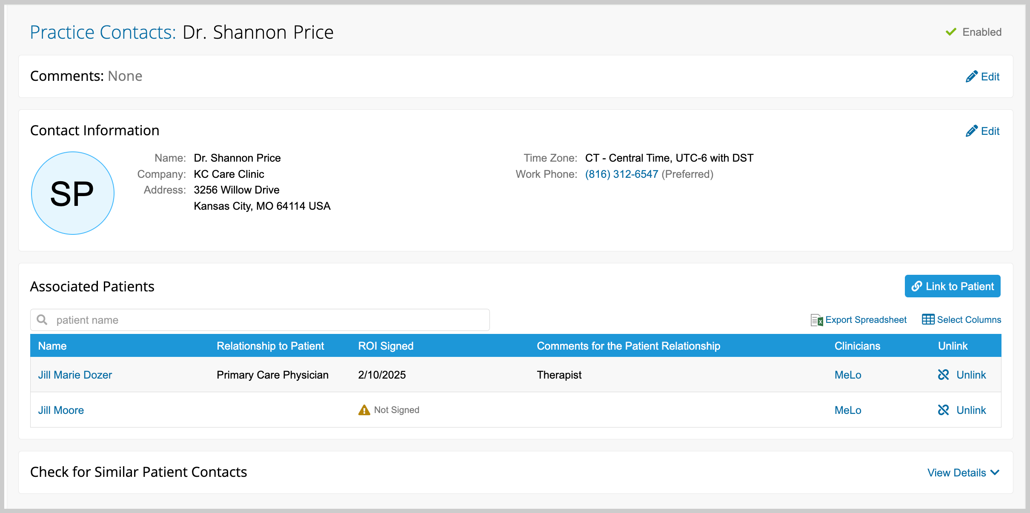This screenshot has width=1030, height=513.
Task: Click 'CT - Central Time, UTC-6 with DST' value
Action: click(669, 158)
